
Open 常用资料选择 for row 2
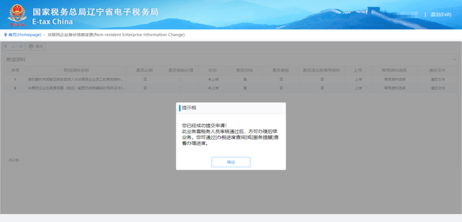click(394, 88)
